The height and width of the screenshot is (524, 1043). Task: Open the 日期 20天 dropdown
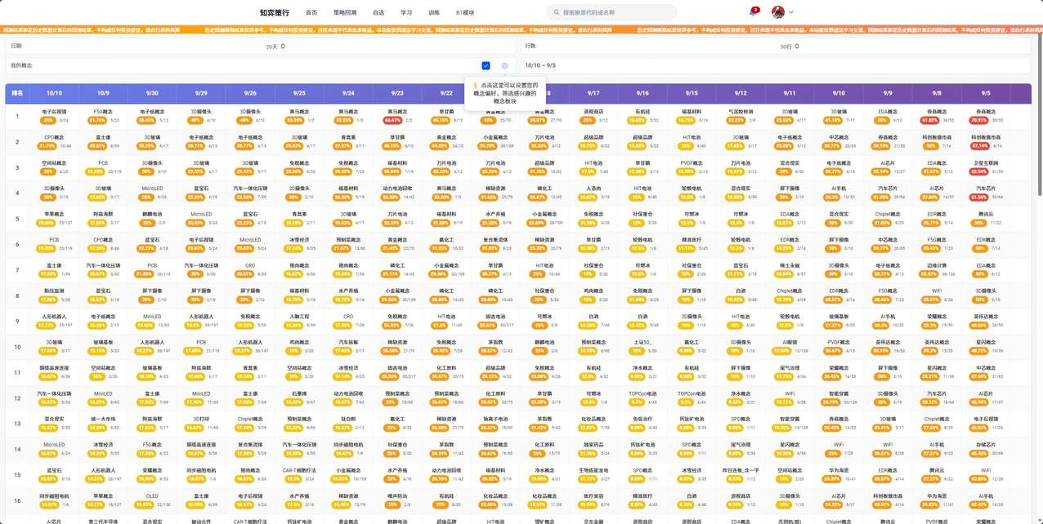coord(275,47)
